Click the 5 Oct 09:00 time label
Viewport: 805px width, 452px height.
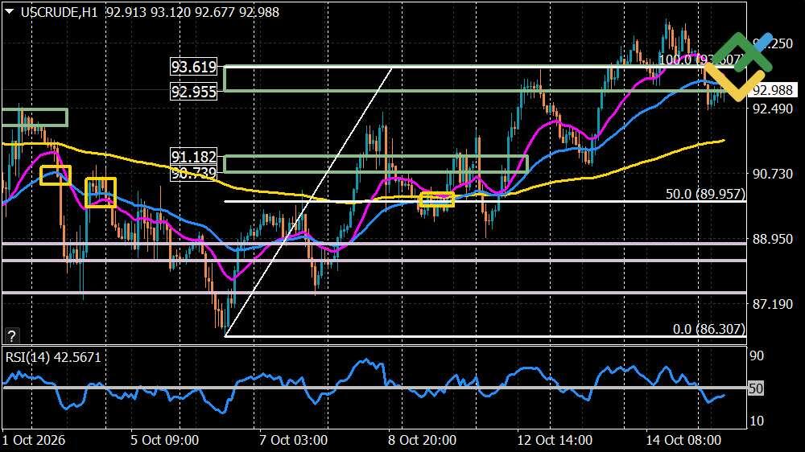164,440
